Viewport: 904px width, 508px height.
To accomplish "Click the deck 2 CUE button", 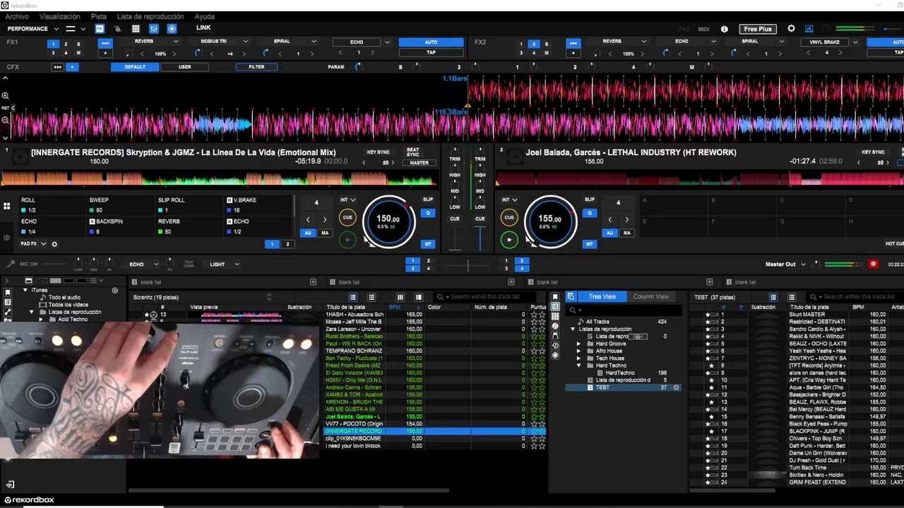I will (509, 217).
